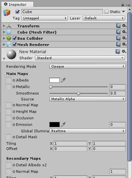
Task: Click the Offset Y input field
Action: (x=109, y=149)
